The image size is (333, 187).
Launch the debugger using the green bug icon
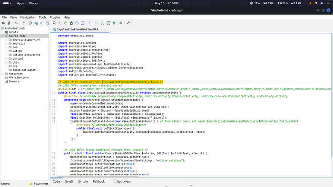[114, 23]
